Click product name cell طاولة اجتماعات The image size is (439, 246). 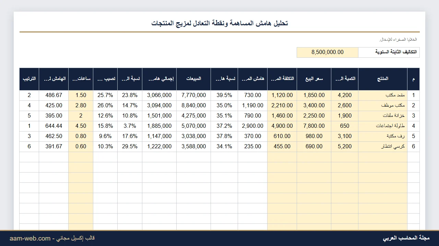(x=383, y=126)
